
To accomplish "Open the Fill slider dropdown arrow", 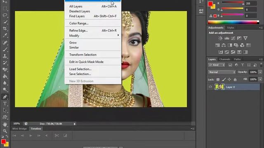I will point(260,79).
